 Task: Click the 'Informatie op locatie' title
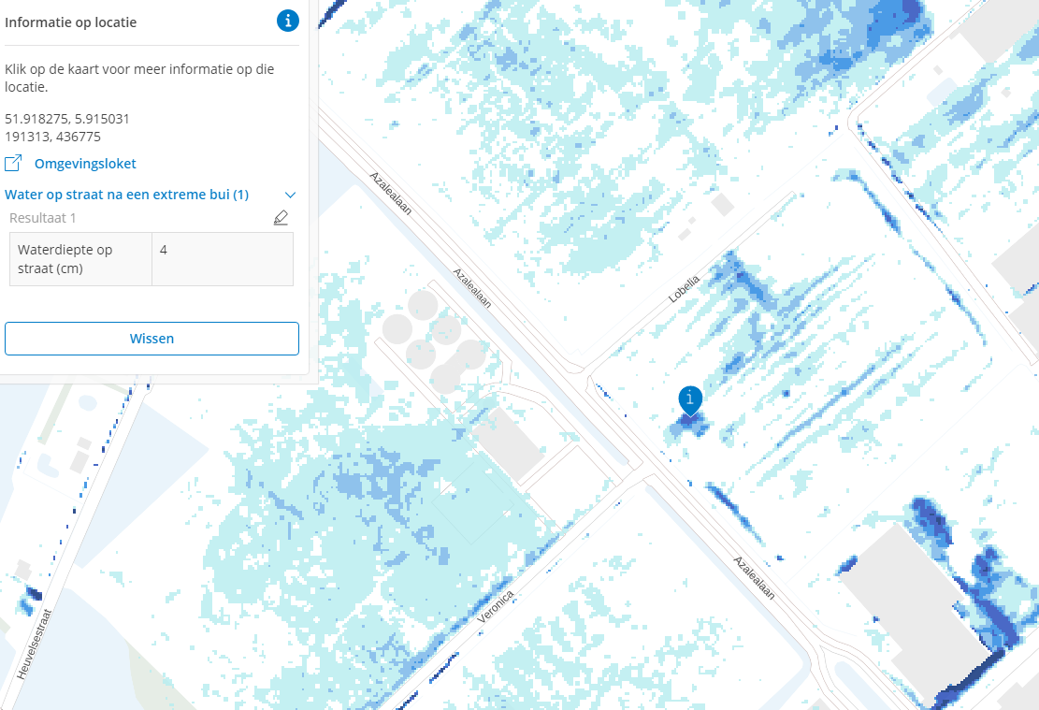pyautogui.click(x=71, y=22)
